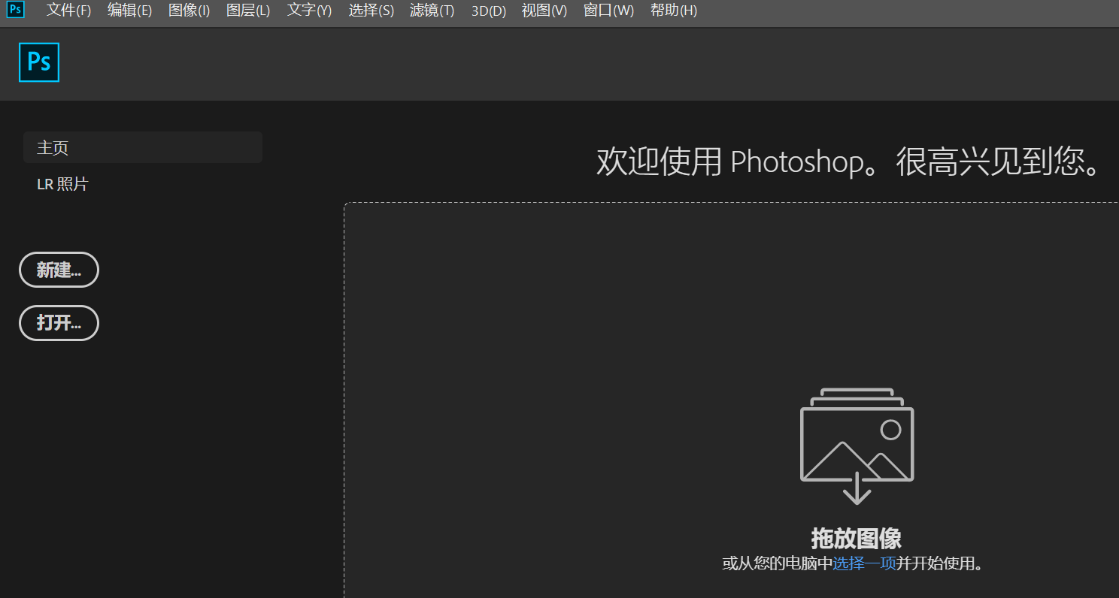Click the drop image placeholder icon
This screenshot has height=598, width=1119.
point(857,446)
